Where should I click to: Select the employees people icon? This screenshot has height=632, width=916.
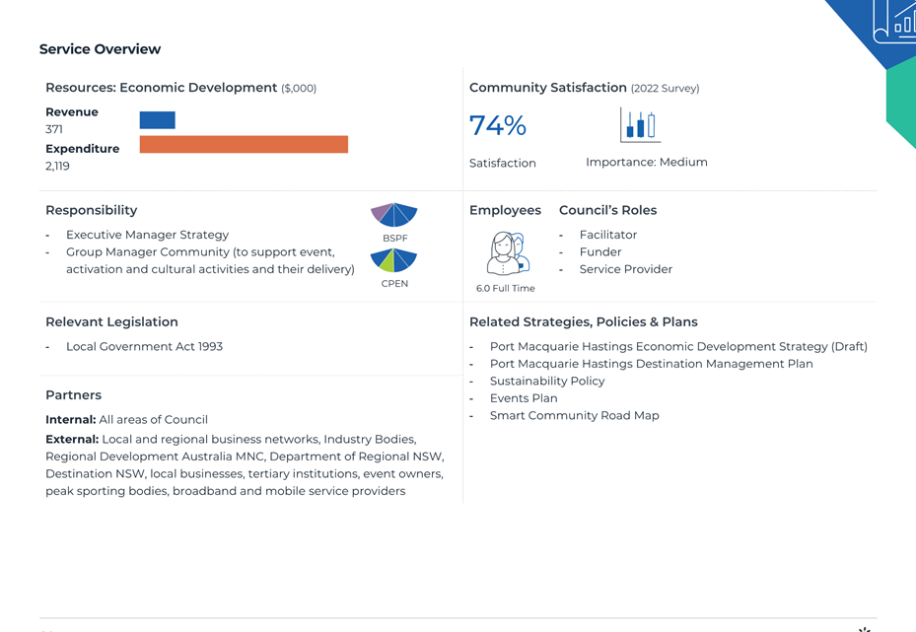pyautogui.click(x=508, y=253)
